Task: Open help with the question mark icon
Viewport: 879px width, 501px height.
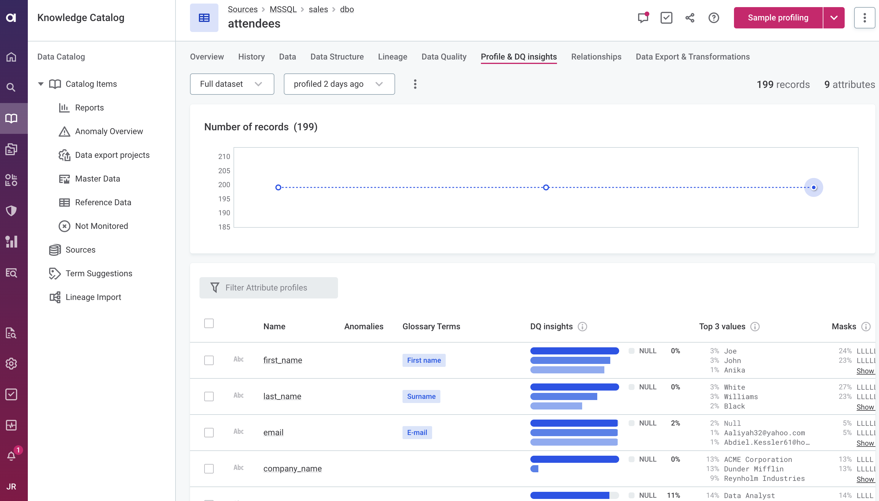Action: [714, 17]
